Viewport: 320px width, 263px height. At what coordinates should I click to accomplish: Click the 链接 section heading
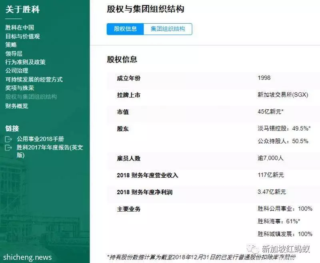12,128
